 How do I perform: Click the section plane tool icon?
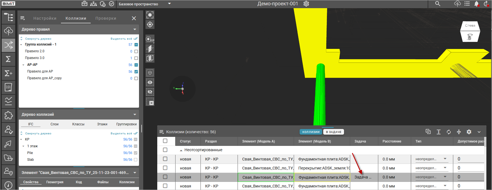(x=150, y=49)
